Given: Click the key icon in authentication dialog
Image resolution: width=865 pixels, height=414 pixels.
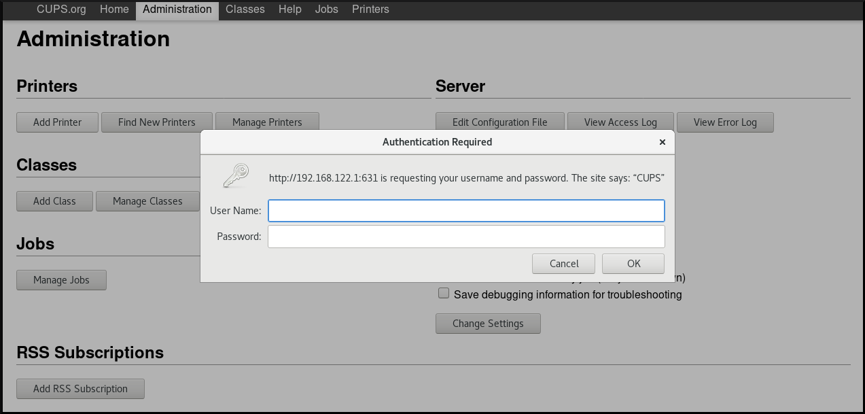Looking at the screenshot, I should pos(236,175).
